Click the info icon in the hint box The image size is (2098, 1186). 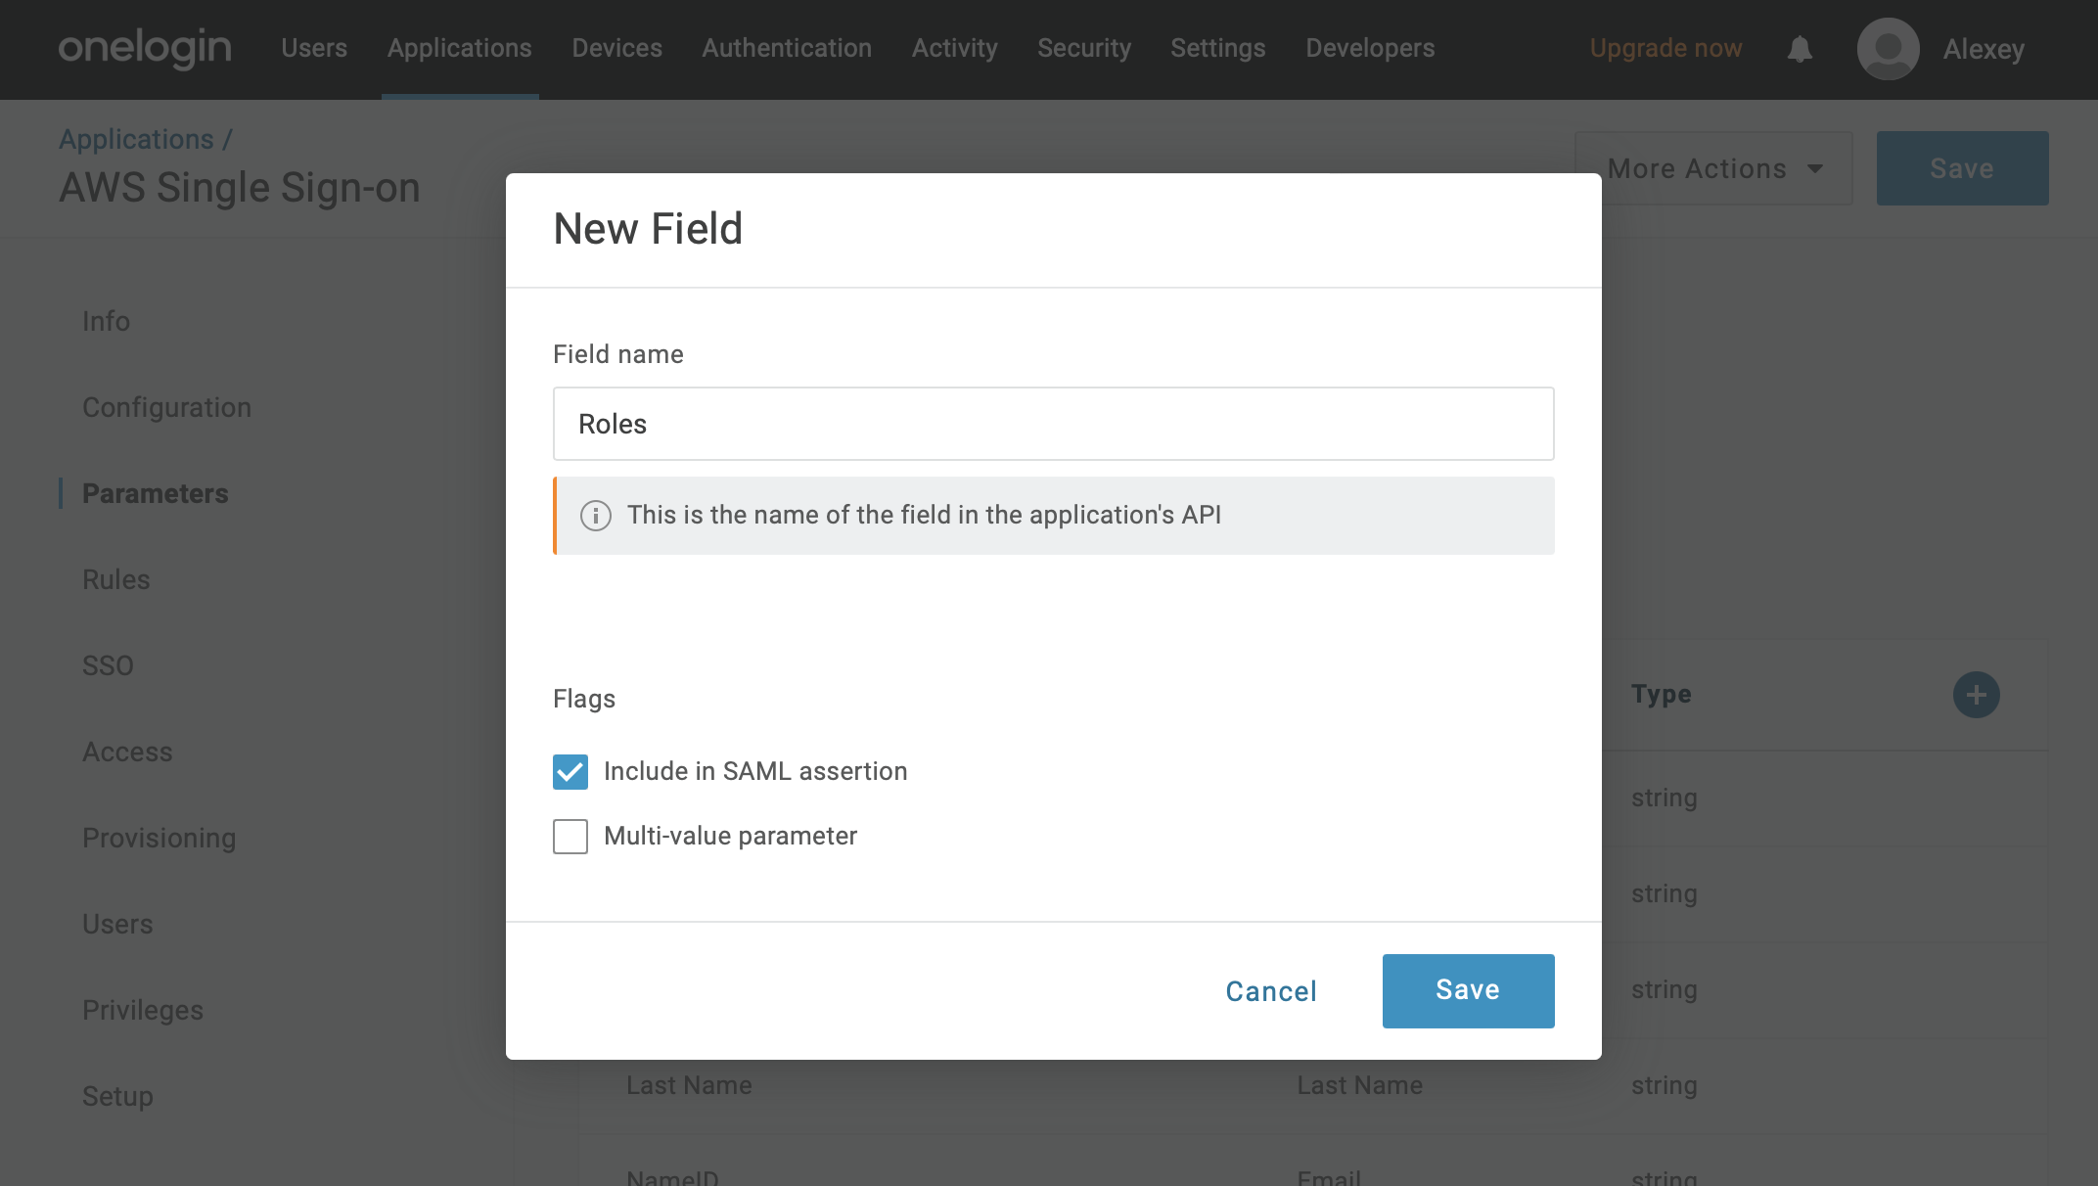click(595, 516)
